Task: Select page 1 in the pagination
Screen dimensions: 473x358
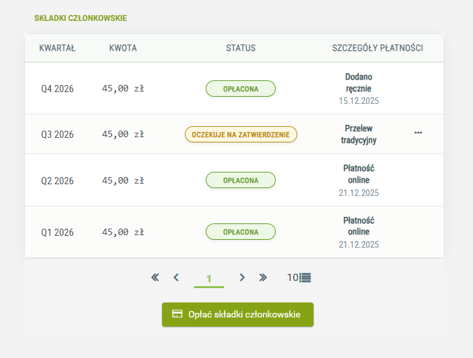Action: [209, 279]
